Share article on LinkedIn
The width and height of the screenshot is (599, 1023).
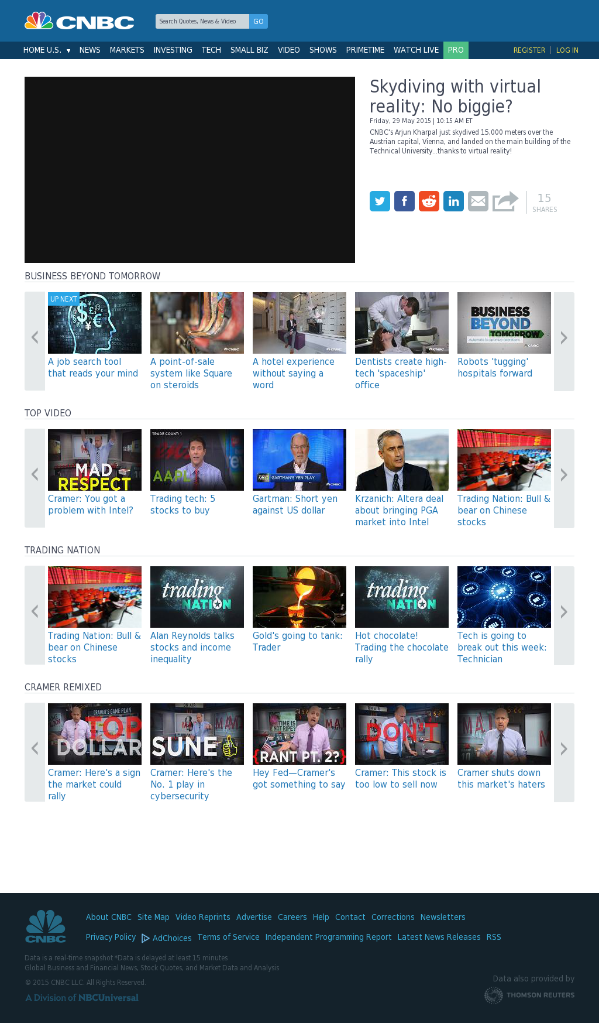pyautogui.click(x=453, y=201)
